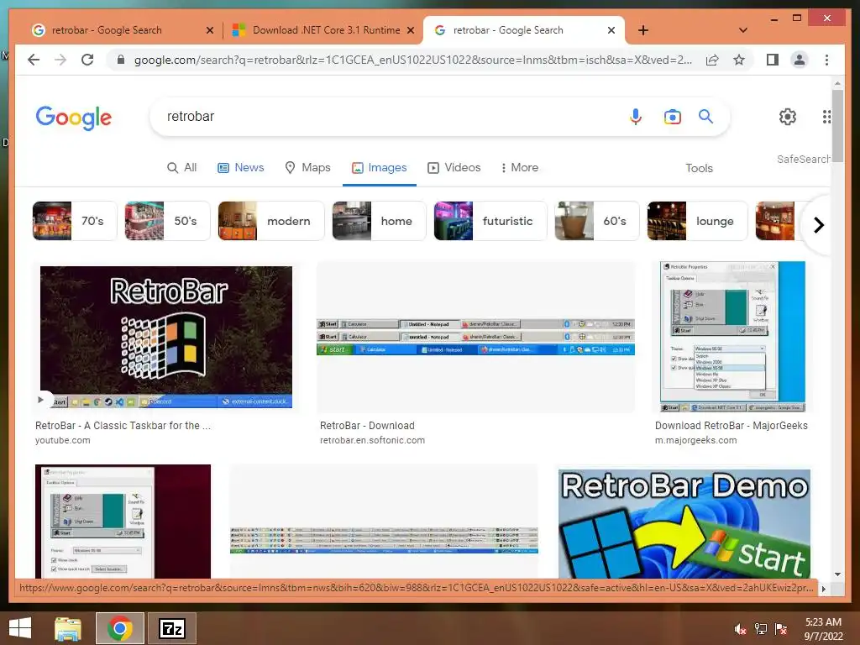Click inside the retrobar search box

pyautogui.click(x=384, y=116)
